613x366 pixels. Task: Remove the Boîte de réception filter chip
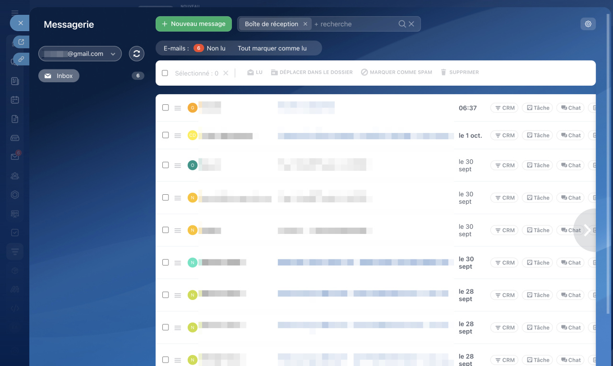coord(306,24)
